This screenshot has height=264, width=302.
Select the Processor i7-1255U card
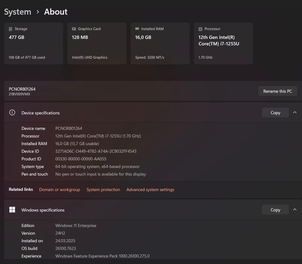click(x=223, y=43)
